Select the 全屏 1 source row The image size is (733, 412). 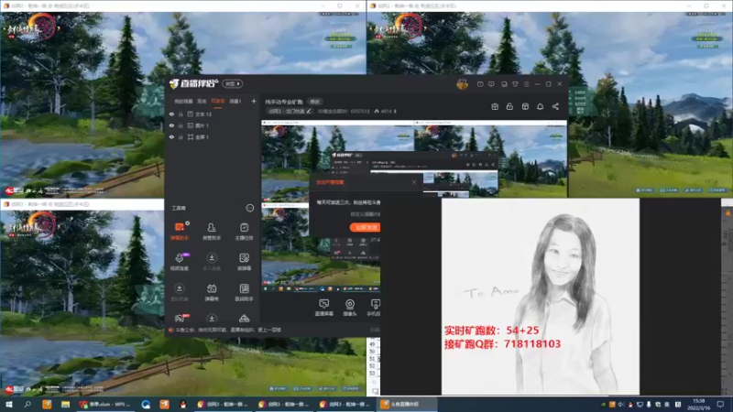[x=212, y=136]
